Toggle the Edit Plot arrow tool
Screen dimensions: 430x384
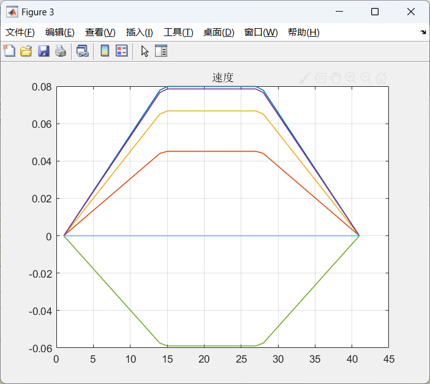tap(145, 51)
